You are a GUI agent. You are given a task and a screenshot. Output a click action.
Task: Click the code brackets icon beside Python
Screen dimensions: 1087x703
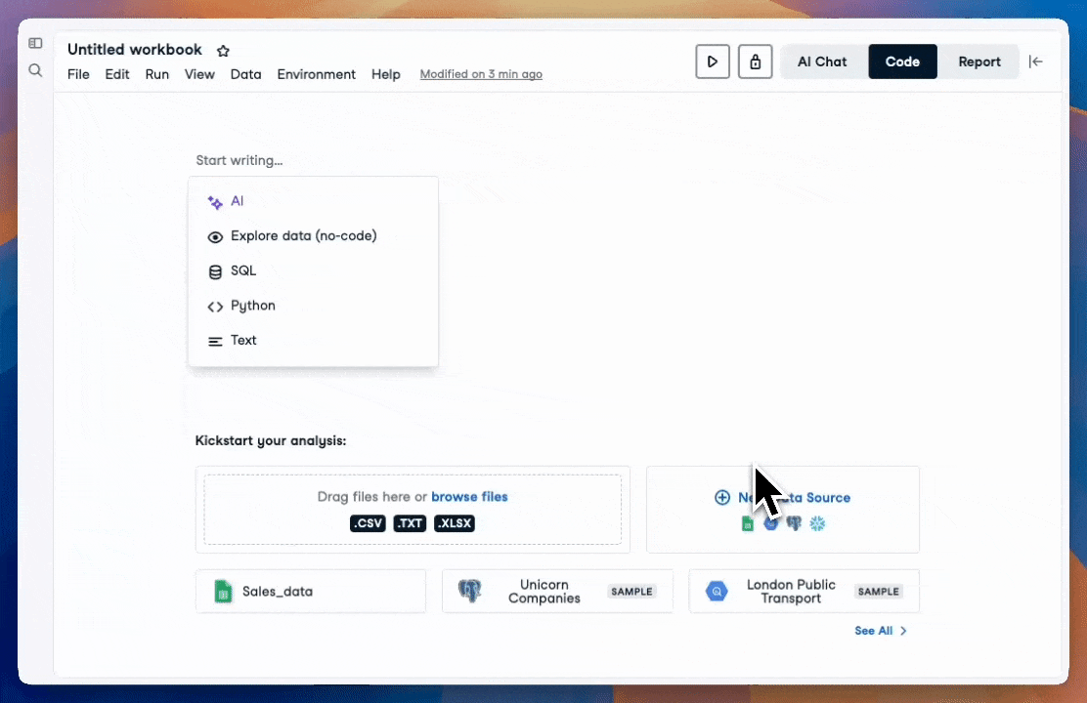point(215,307)
